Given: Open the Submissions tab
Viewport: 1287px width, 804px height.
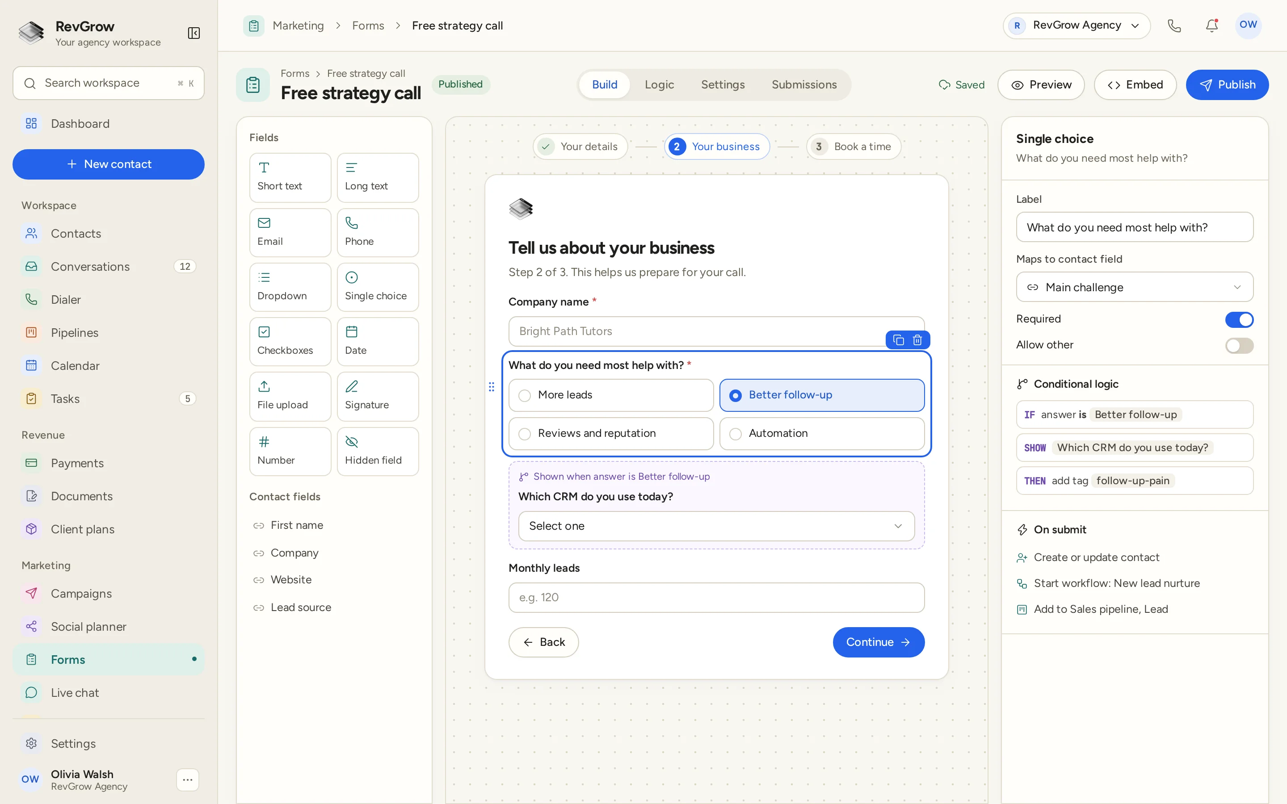Looking at the screenshot, I should (803, 84).
